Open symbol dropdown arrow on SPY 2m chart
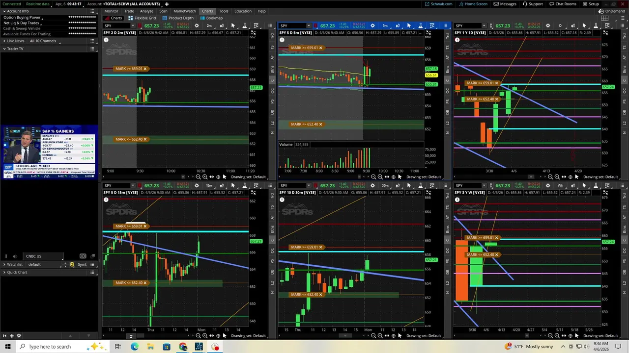This screenshot has width=629, height=353. 133,25
